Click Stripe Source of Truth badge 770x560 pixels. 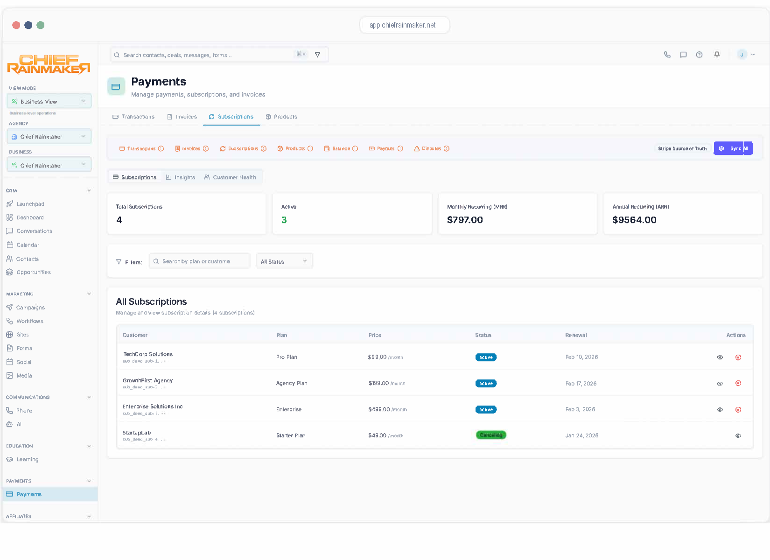[x=682, y=148]
